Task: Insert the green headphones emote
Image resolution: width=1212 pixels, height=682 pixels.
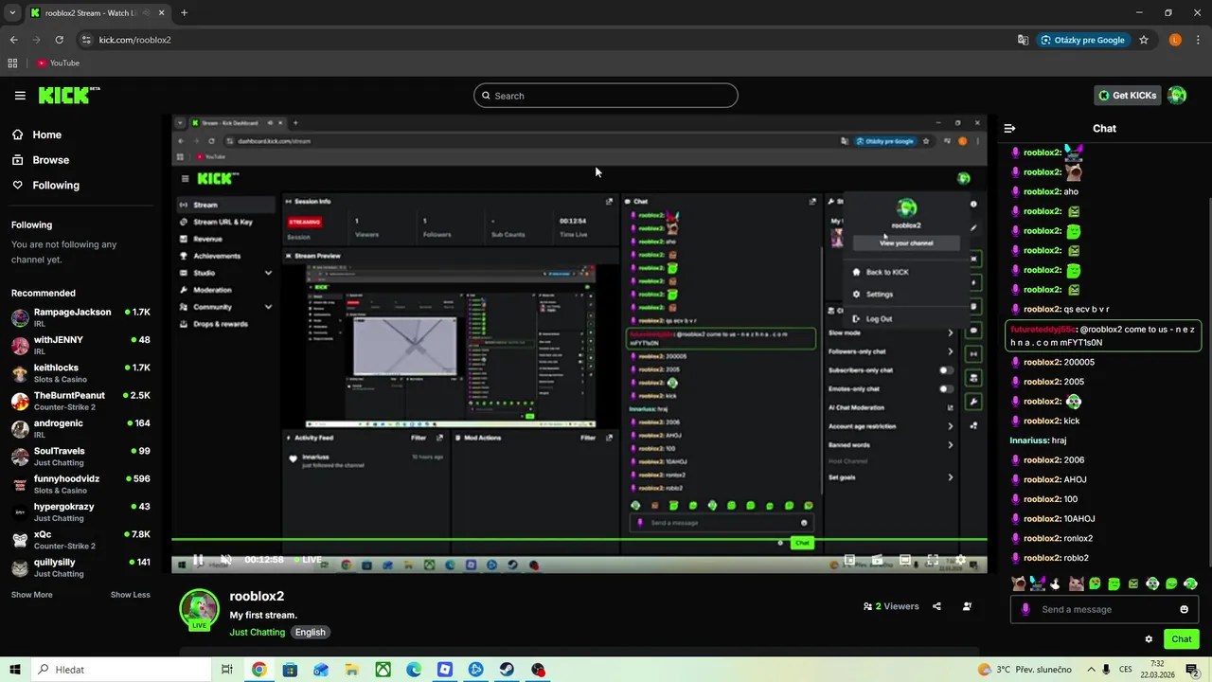Action: (x=1190, y=583)
